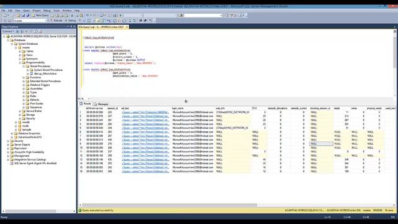This screenshot has width=398, height=224.
Task: Open the File menu
Action: 3,11
